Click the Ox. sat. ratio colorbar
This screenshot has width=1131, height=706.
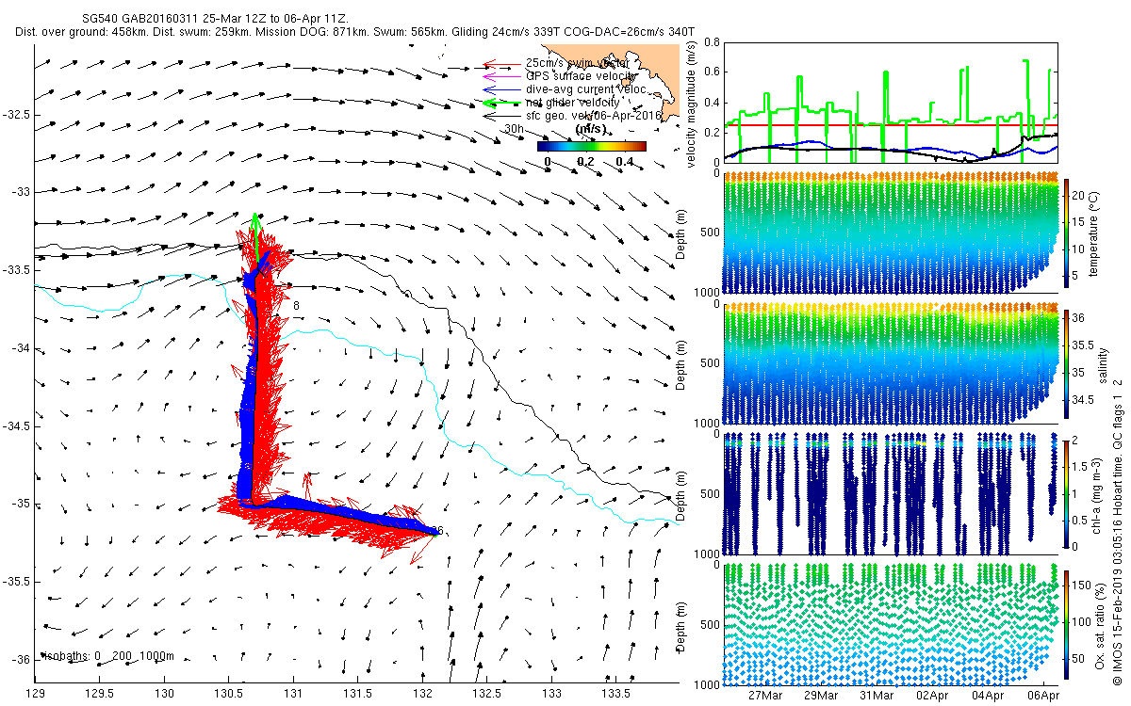coord(1067,625)
